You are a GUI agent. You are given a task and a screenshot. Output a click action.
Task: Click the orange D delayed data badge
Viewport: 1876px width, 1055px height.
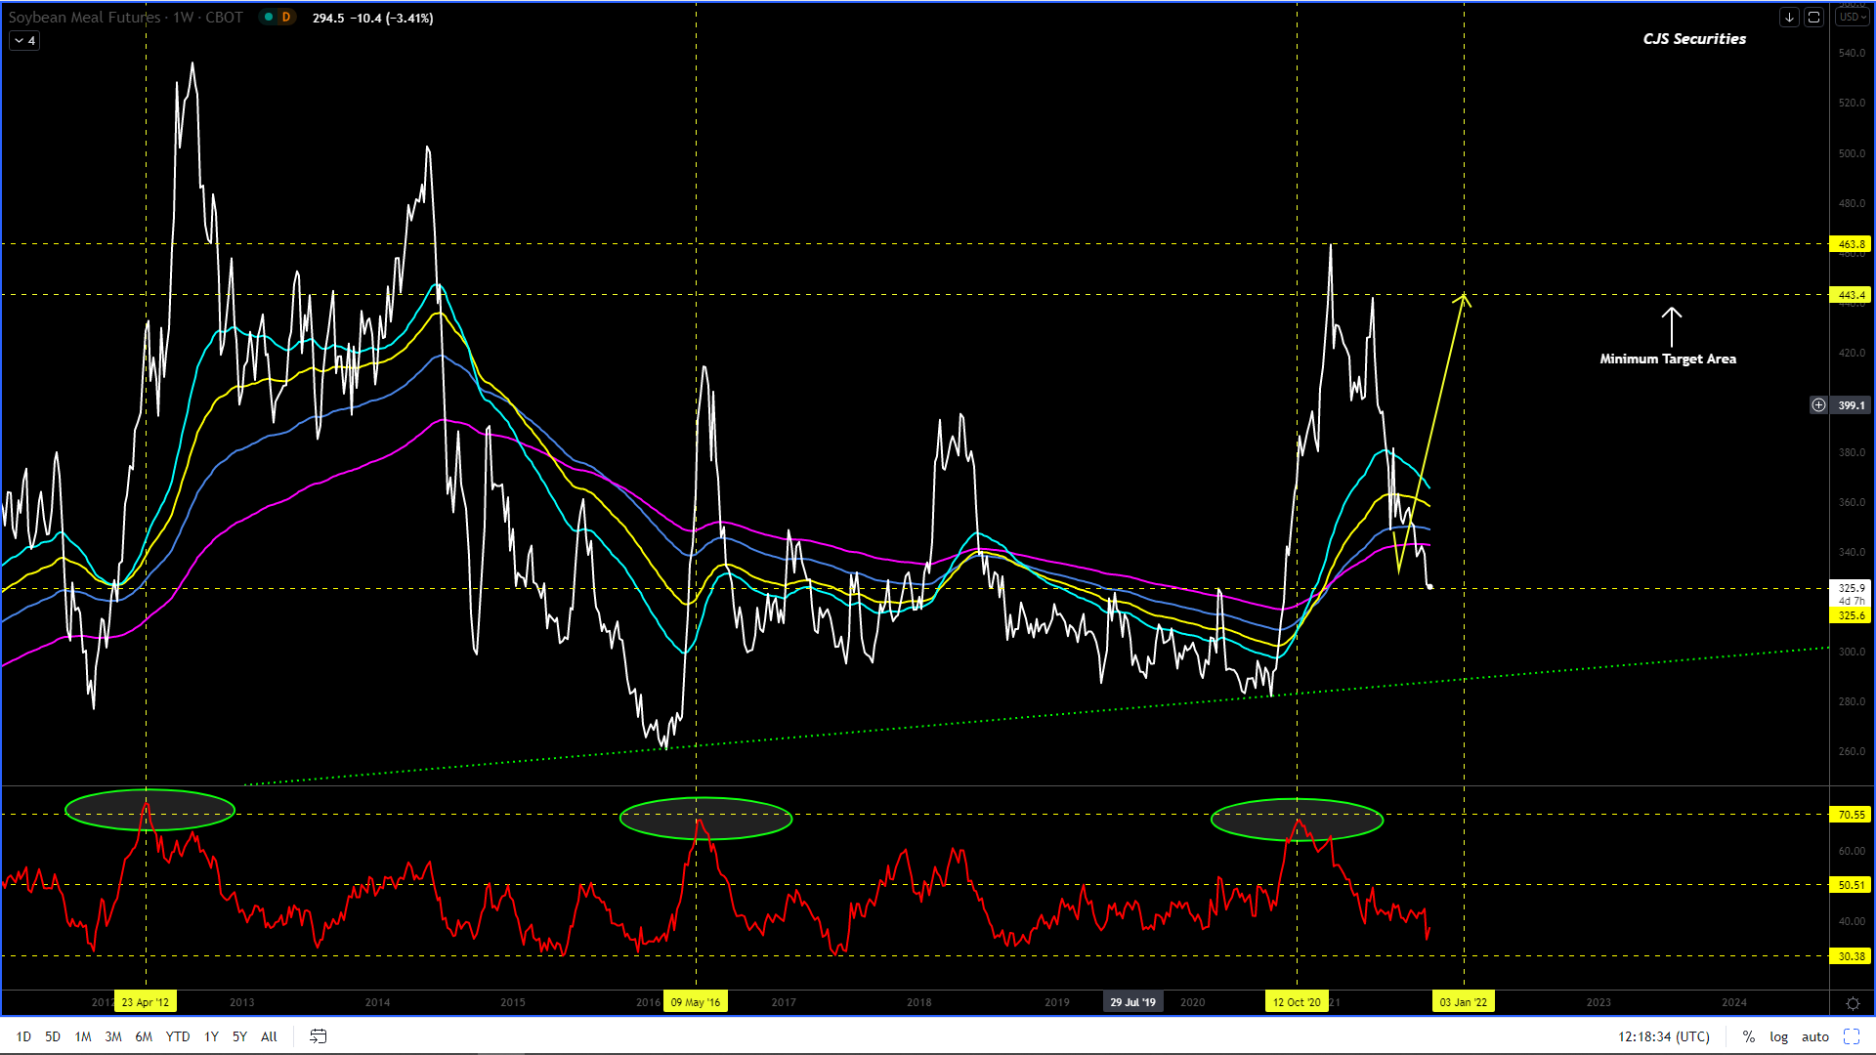point(286,18)
